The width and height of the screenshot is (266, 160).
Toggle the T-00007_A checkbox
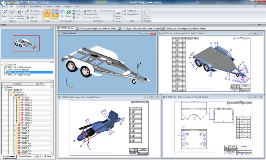(x=16, y=95)
